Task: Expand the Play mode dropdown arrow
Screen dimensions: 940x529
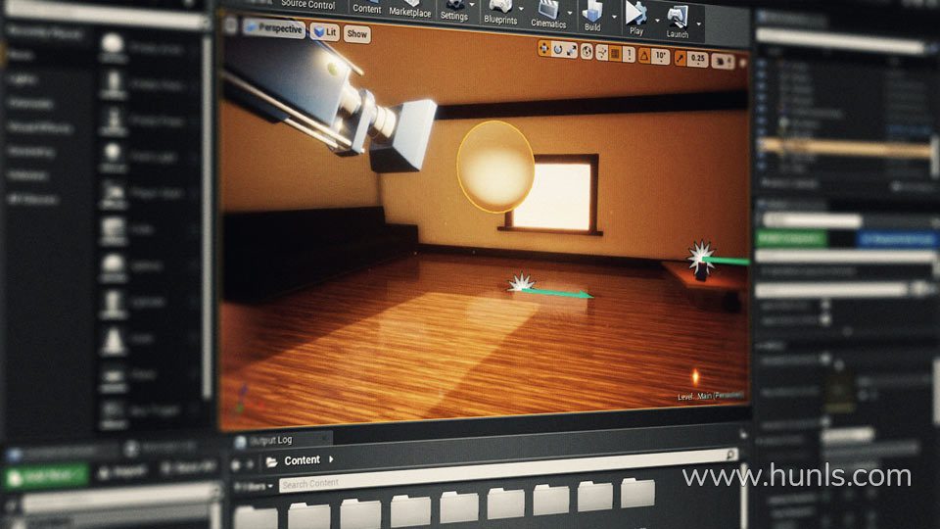Action: (x=657, y=20)
